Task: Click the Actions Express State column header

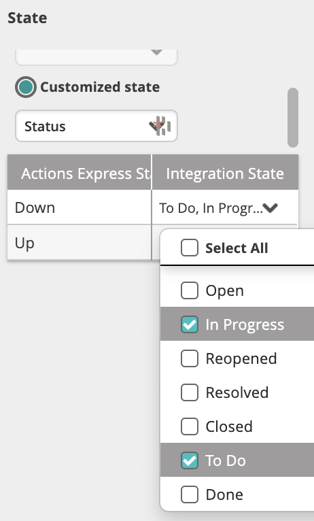Action: [80, 172]
